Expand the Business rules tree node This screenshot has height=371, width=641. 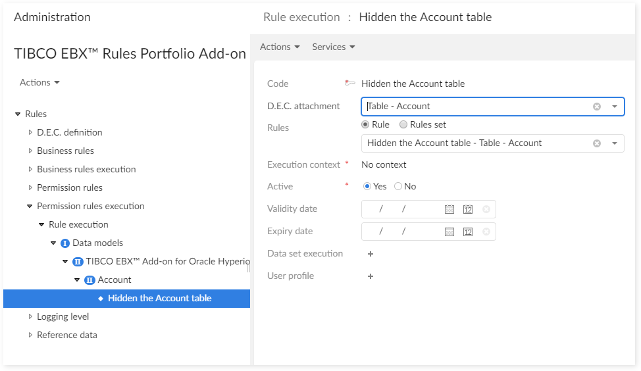click(30, 151)
